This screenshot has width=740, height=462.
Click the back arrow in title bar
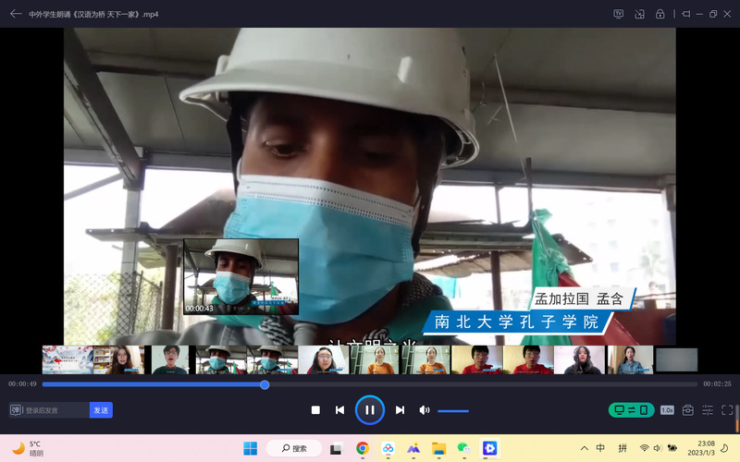click(16, 14)
